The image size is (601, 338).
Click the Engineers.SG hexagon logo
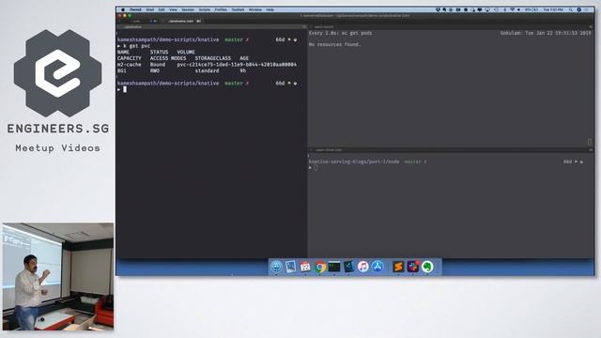[x=58, y=73]
